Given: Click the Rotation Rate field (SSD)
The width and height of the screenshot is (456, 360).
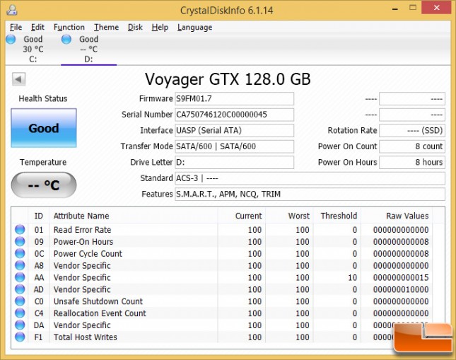Looking at the screenshot, I should 412,130.
